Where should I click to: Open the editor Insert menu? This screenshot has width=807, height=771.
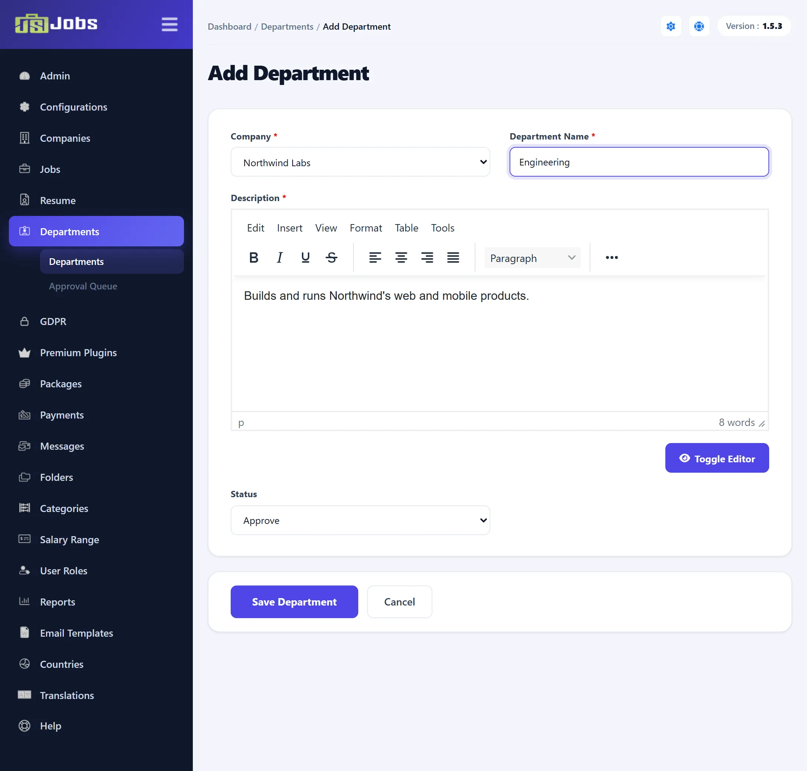(290, 228)
